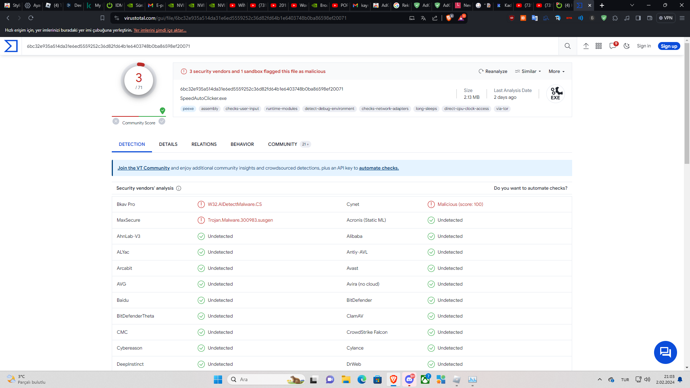Open the blue chat support bubble
The height and width of the screenshot is (388, 690).
tap(665, 352)
